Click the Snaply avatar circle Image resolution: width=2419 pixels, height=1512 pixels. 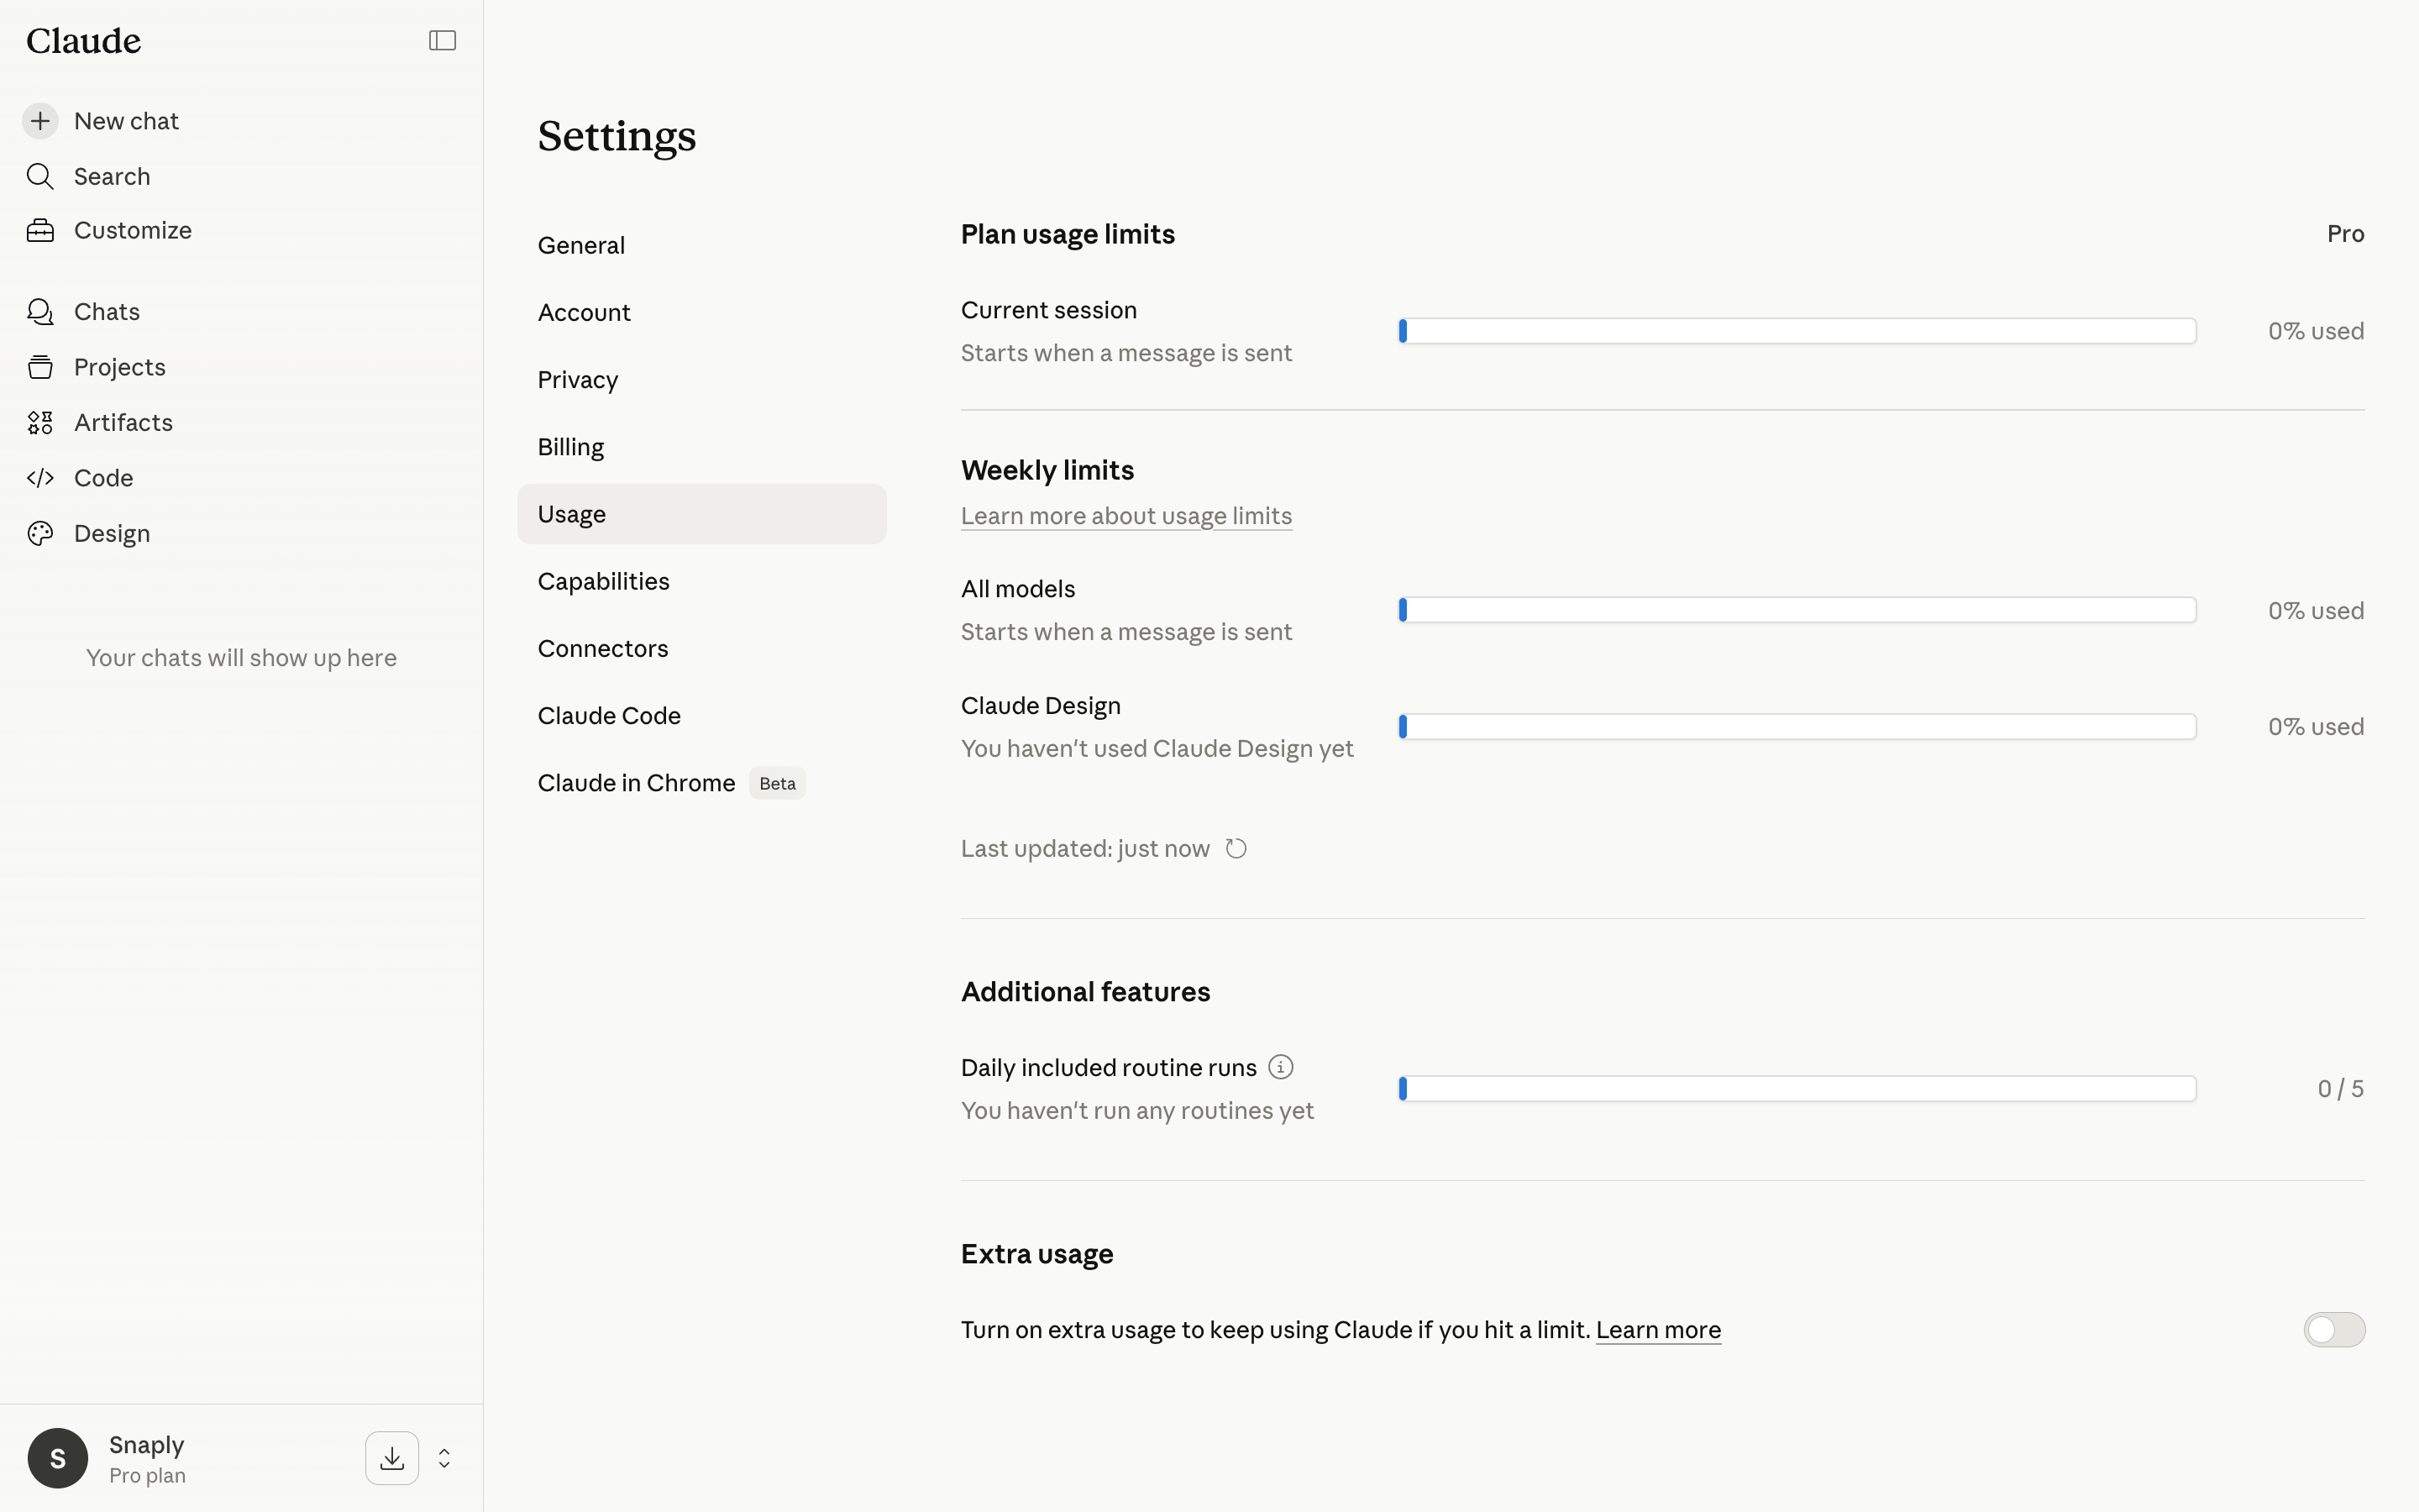pyautogui.click(x=58, y=1458)
